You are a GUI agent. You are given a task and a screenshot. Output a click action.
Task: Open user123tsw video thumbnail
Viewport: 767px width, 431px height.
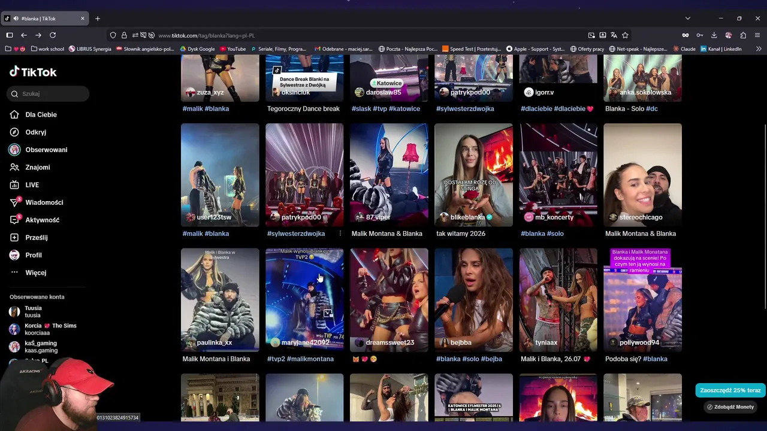point(220,175)
